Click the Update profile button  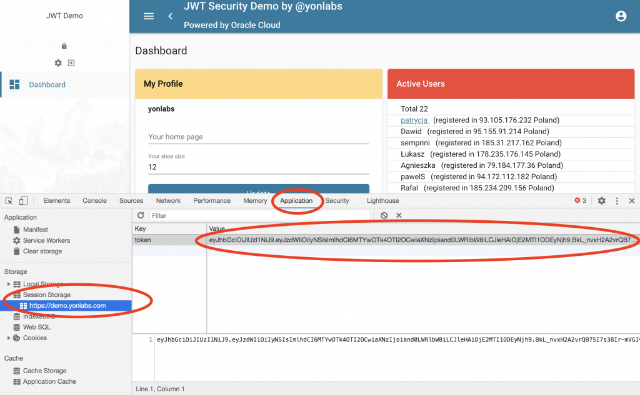[259, 188]
